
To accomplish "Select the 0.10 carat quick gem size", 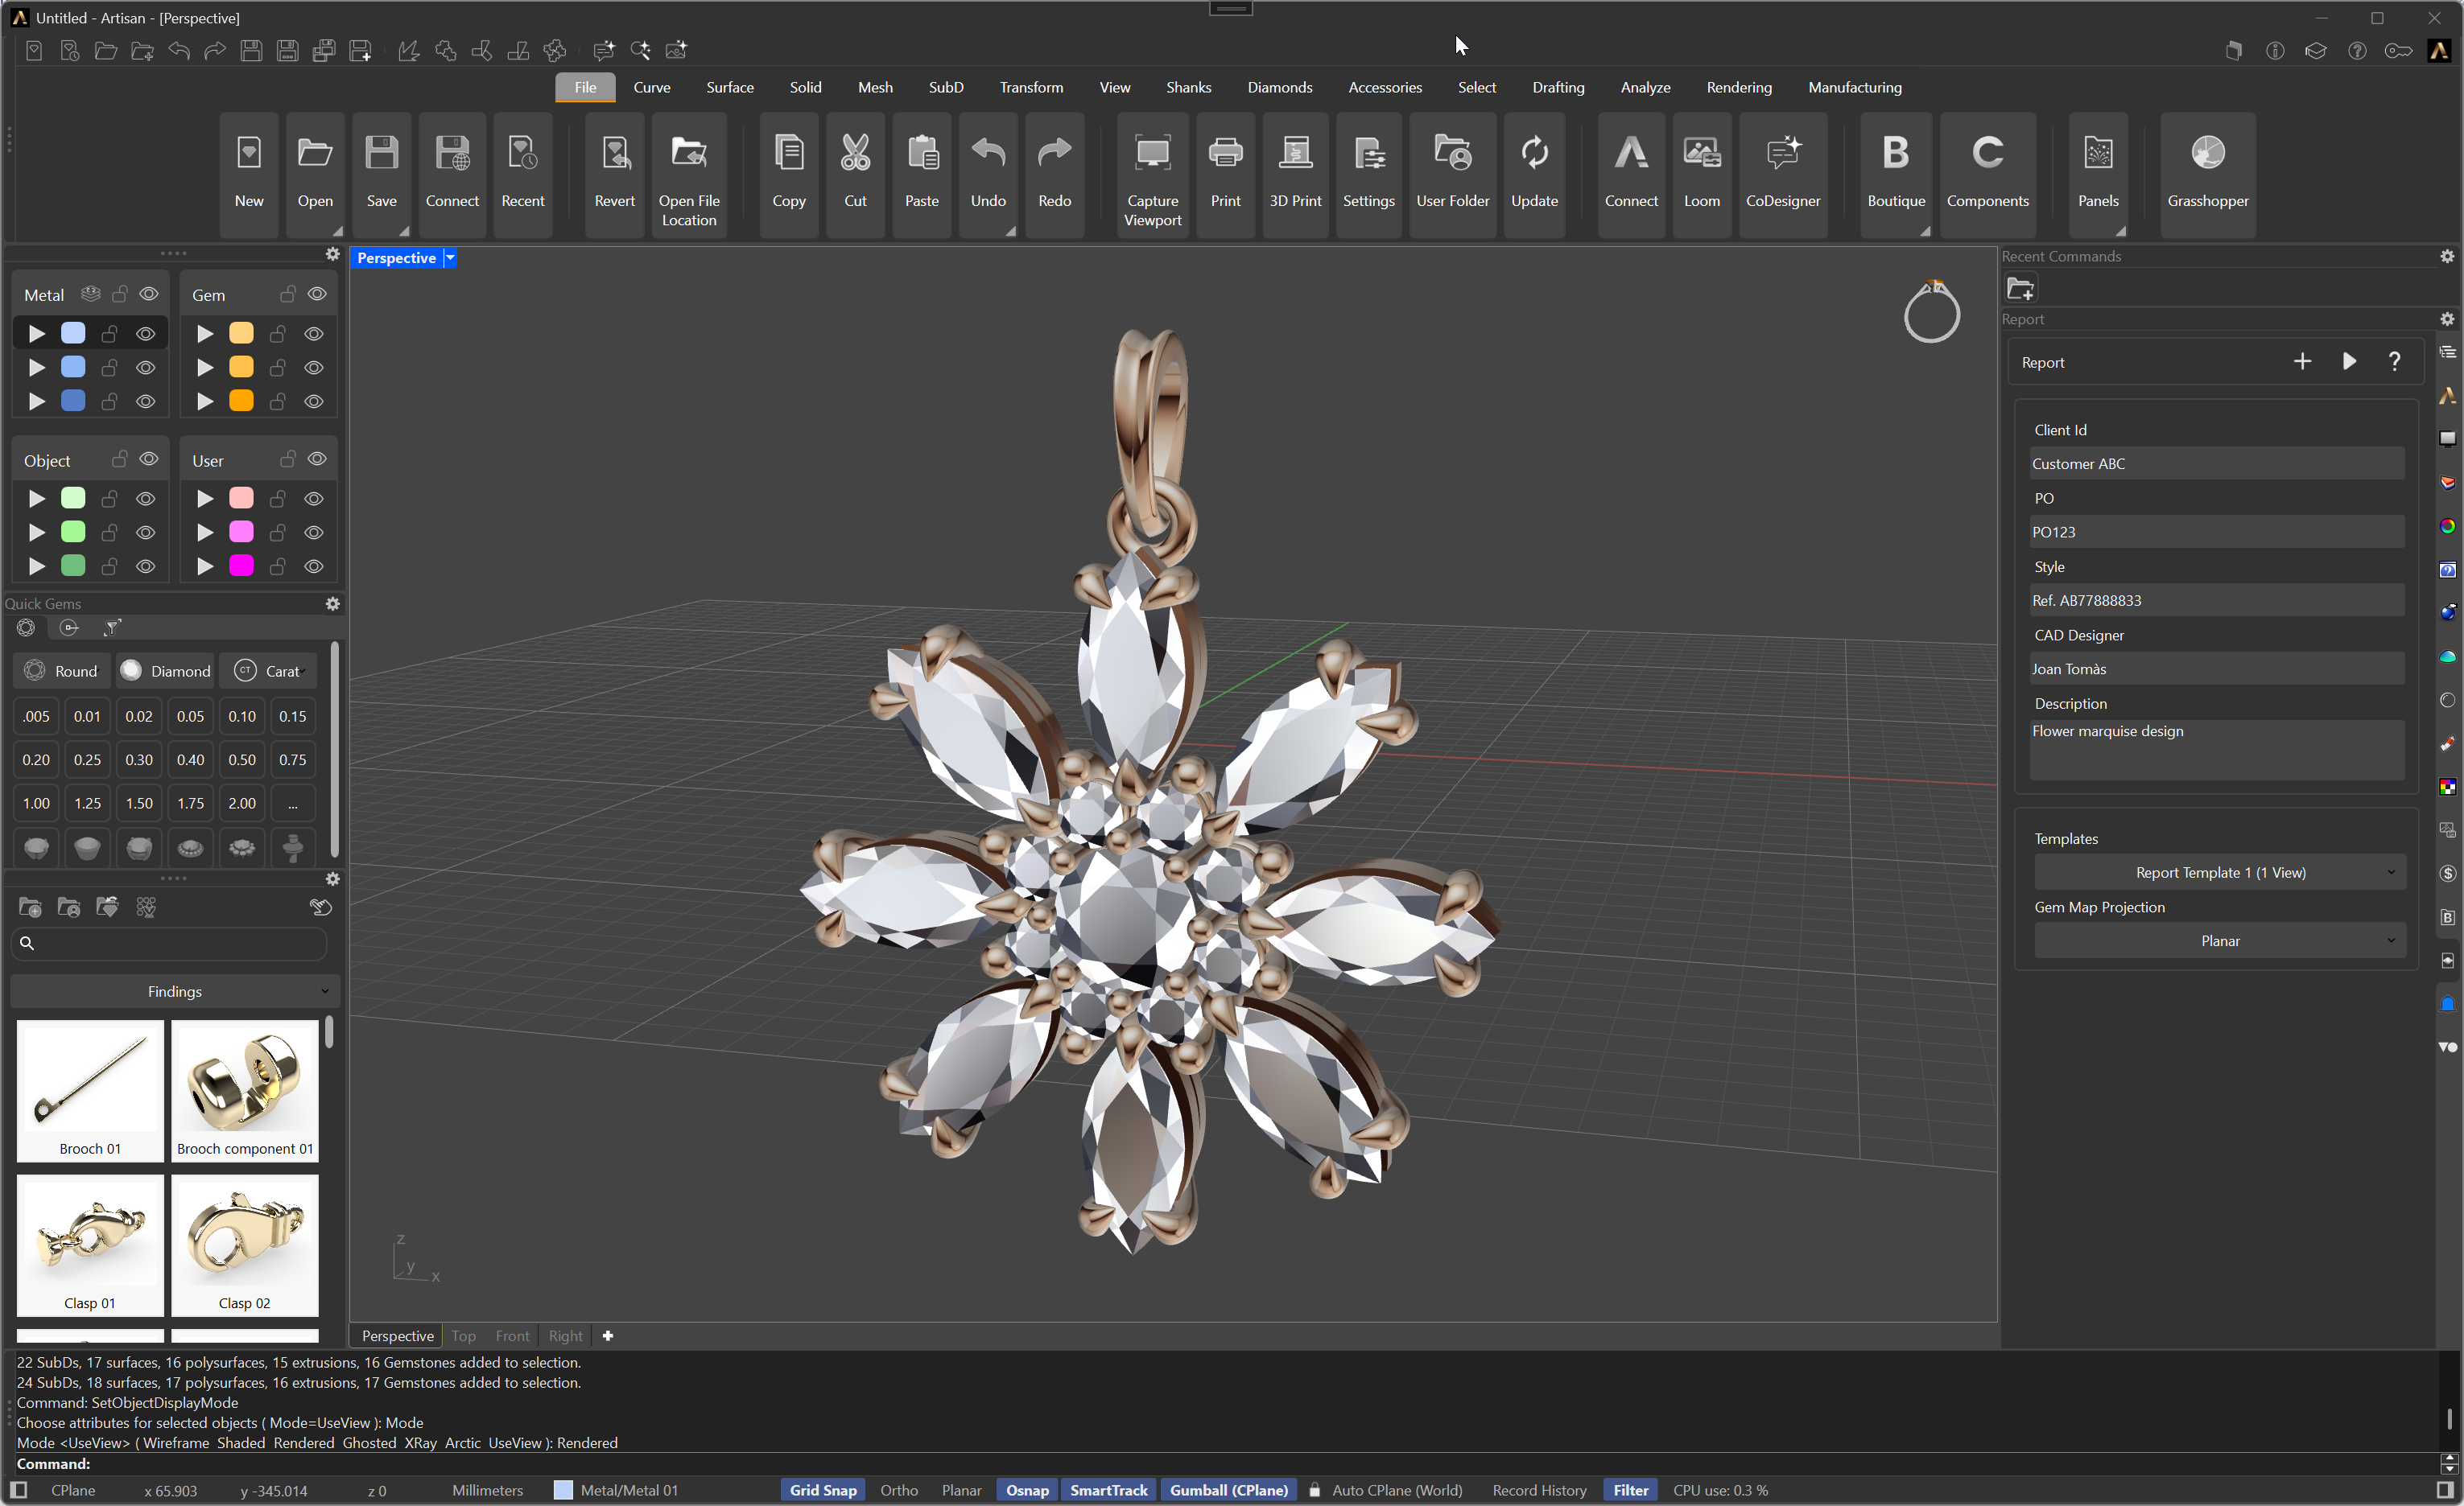I will (x=241, y=715).
